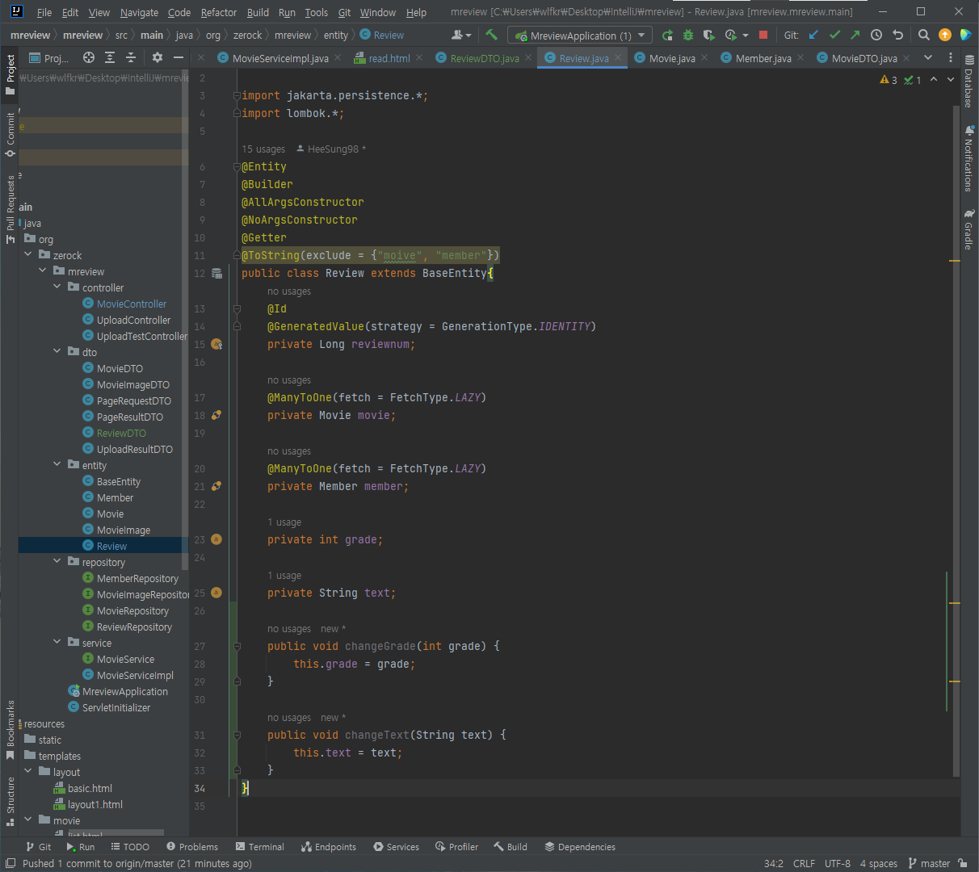This screenshot has width=979, height=872.
Task: Open the Structure tool window
Action: click(x=10, y=802)
